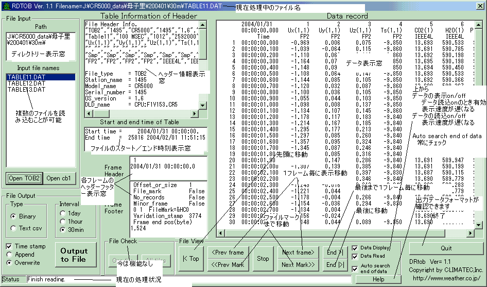Click the No_records False footer line
Image resolution: width=487 pixels, height=287 pixels.
tap(169, 197)
